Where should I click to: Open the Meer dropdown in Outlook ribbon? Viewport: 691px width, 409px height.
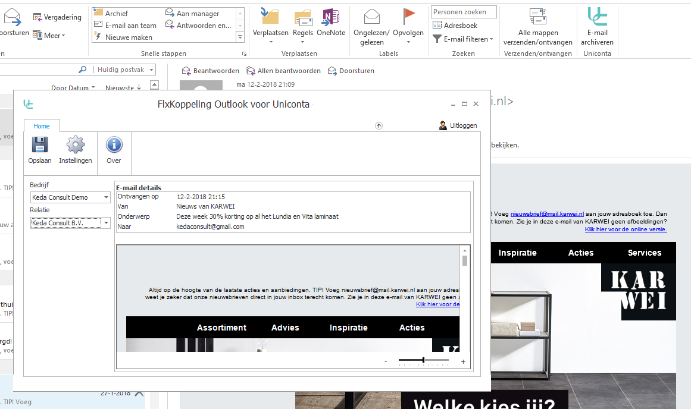(x=49, y=36)
